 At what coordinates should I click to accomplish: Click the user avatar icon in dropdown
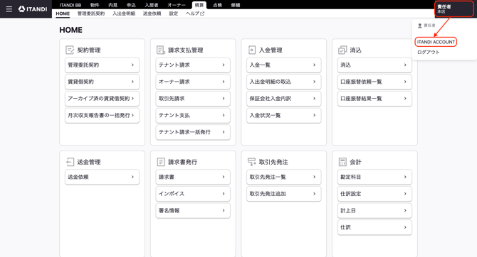[420, 26]
